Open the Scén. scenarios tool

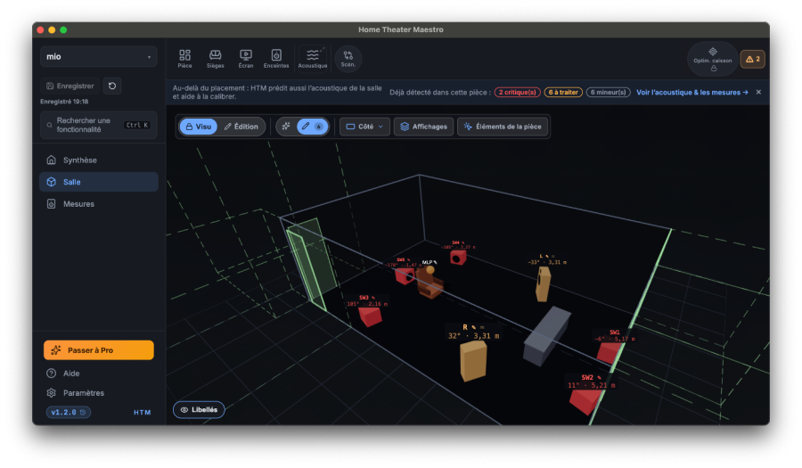[x=348, y=59]
